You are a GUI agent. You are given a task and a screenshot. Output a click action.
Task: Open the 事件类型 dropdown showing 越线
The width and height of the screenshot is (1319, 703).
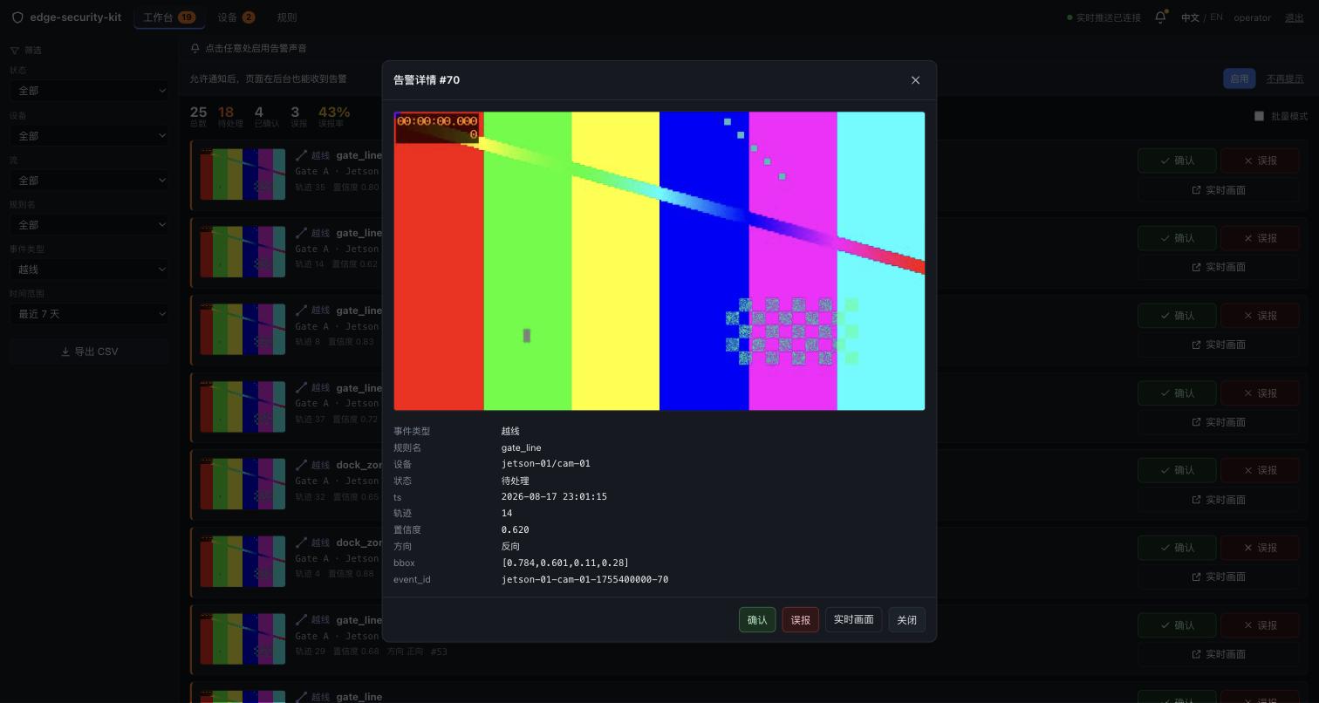[x=89, y=269]
